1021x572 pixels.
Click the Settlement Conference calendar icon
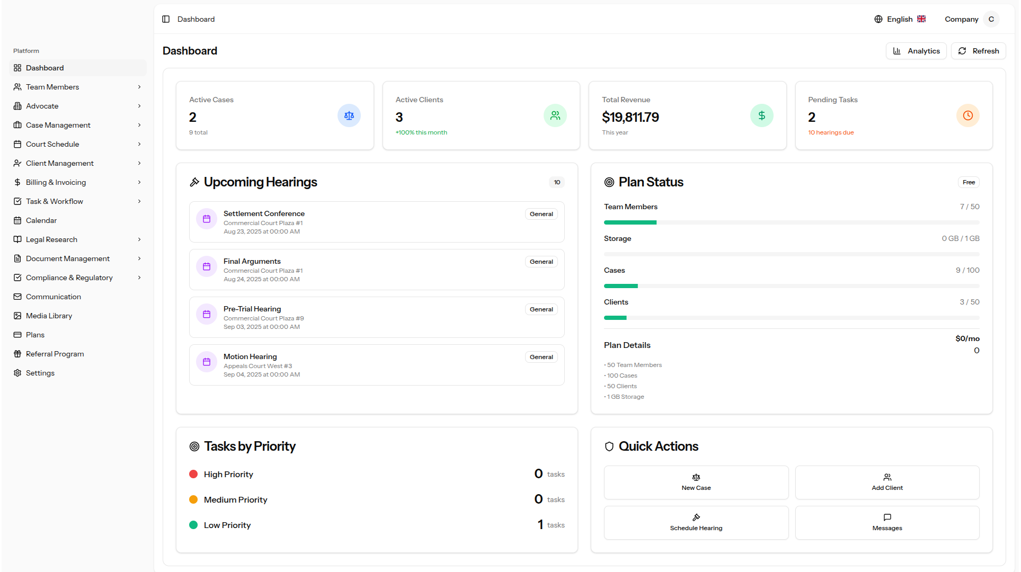tap(207, 219)
